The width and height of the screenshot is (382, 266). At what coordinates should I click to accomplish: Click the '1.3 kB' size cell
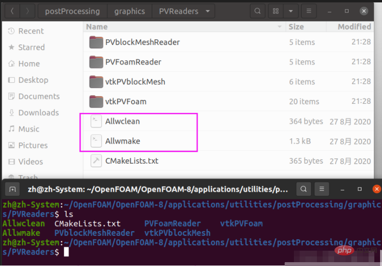click(300, 141)
